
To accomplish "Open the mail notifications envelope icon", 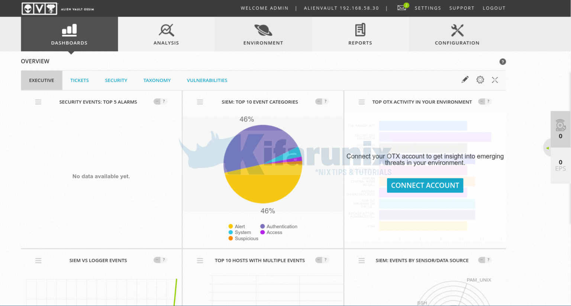I will pyautogui.click(x=401, y=8).
